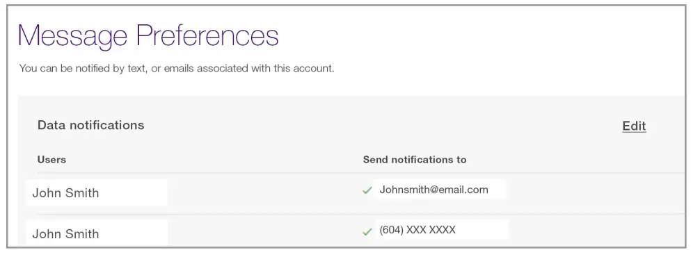Click the Users column header
Viewport: 700px width, 257px height.
pos(51,160)
